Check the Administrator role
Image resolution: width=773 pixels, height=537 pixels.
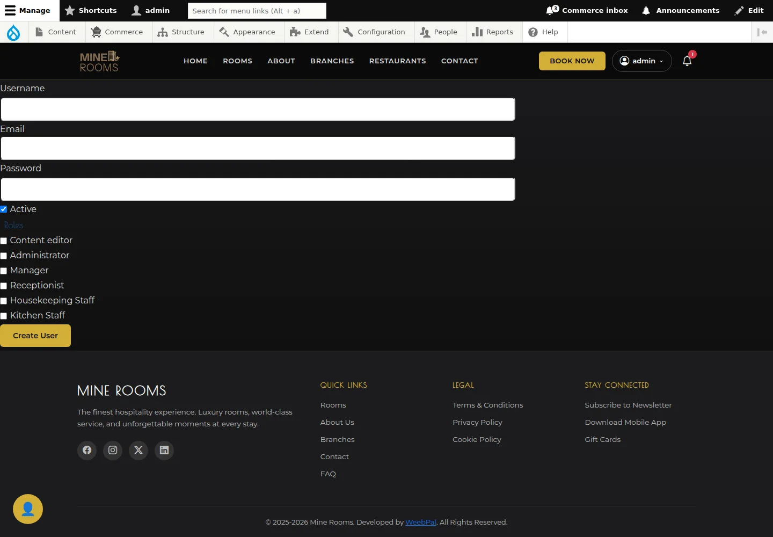point(4,256)
